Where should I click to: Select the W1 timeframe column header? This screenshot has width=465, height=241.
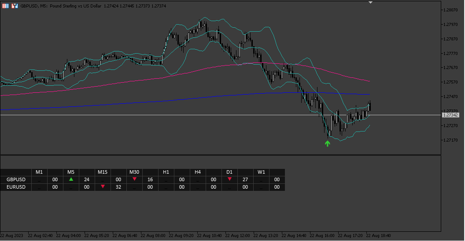click(261, 172)
